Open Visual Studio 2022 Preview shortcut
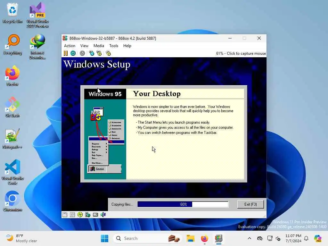The width and height of the screenshot is (328, 246). coord(37,15)
